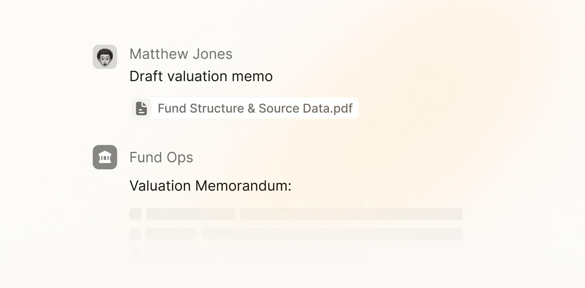Click the word "Draft" in Matthew's message
Image resolution: width=585 pixels, height=288 pixels.
(146, 76)
